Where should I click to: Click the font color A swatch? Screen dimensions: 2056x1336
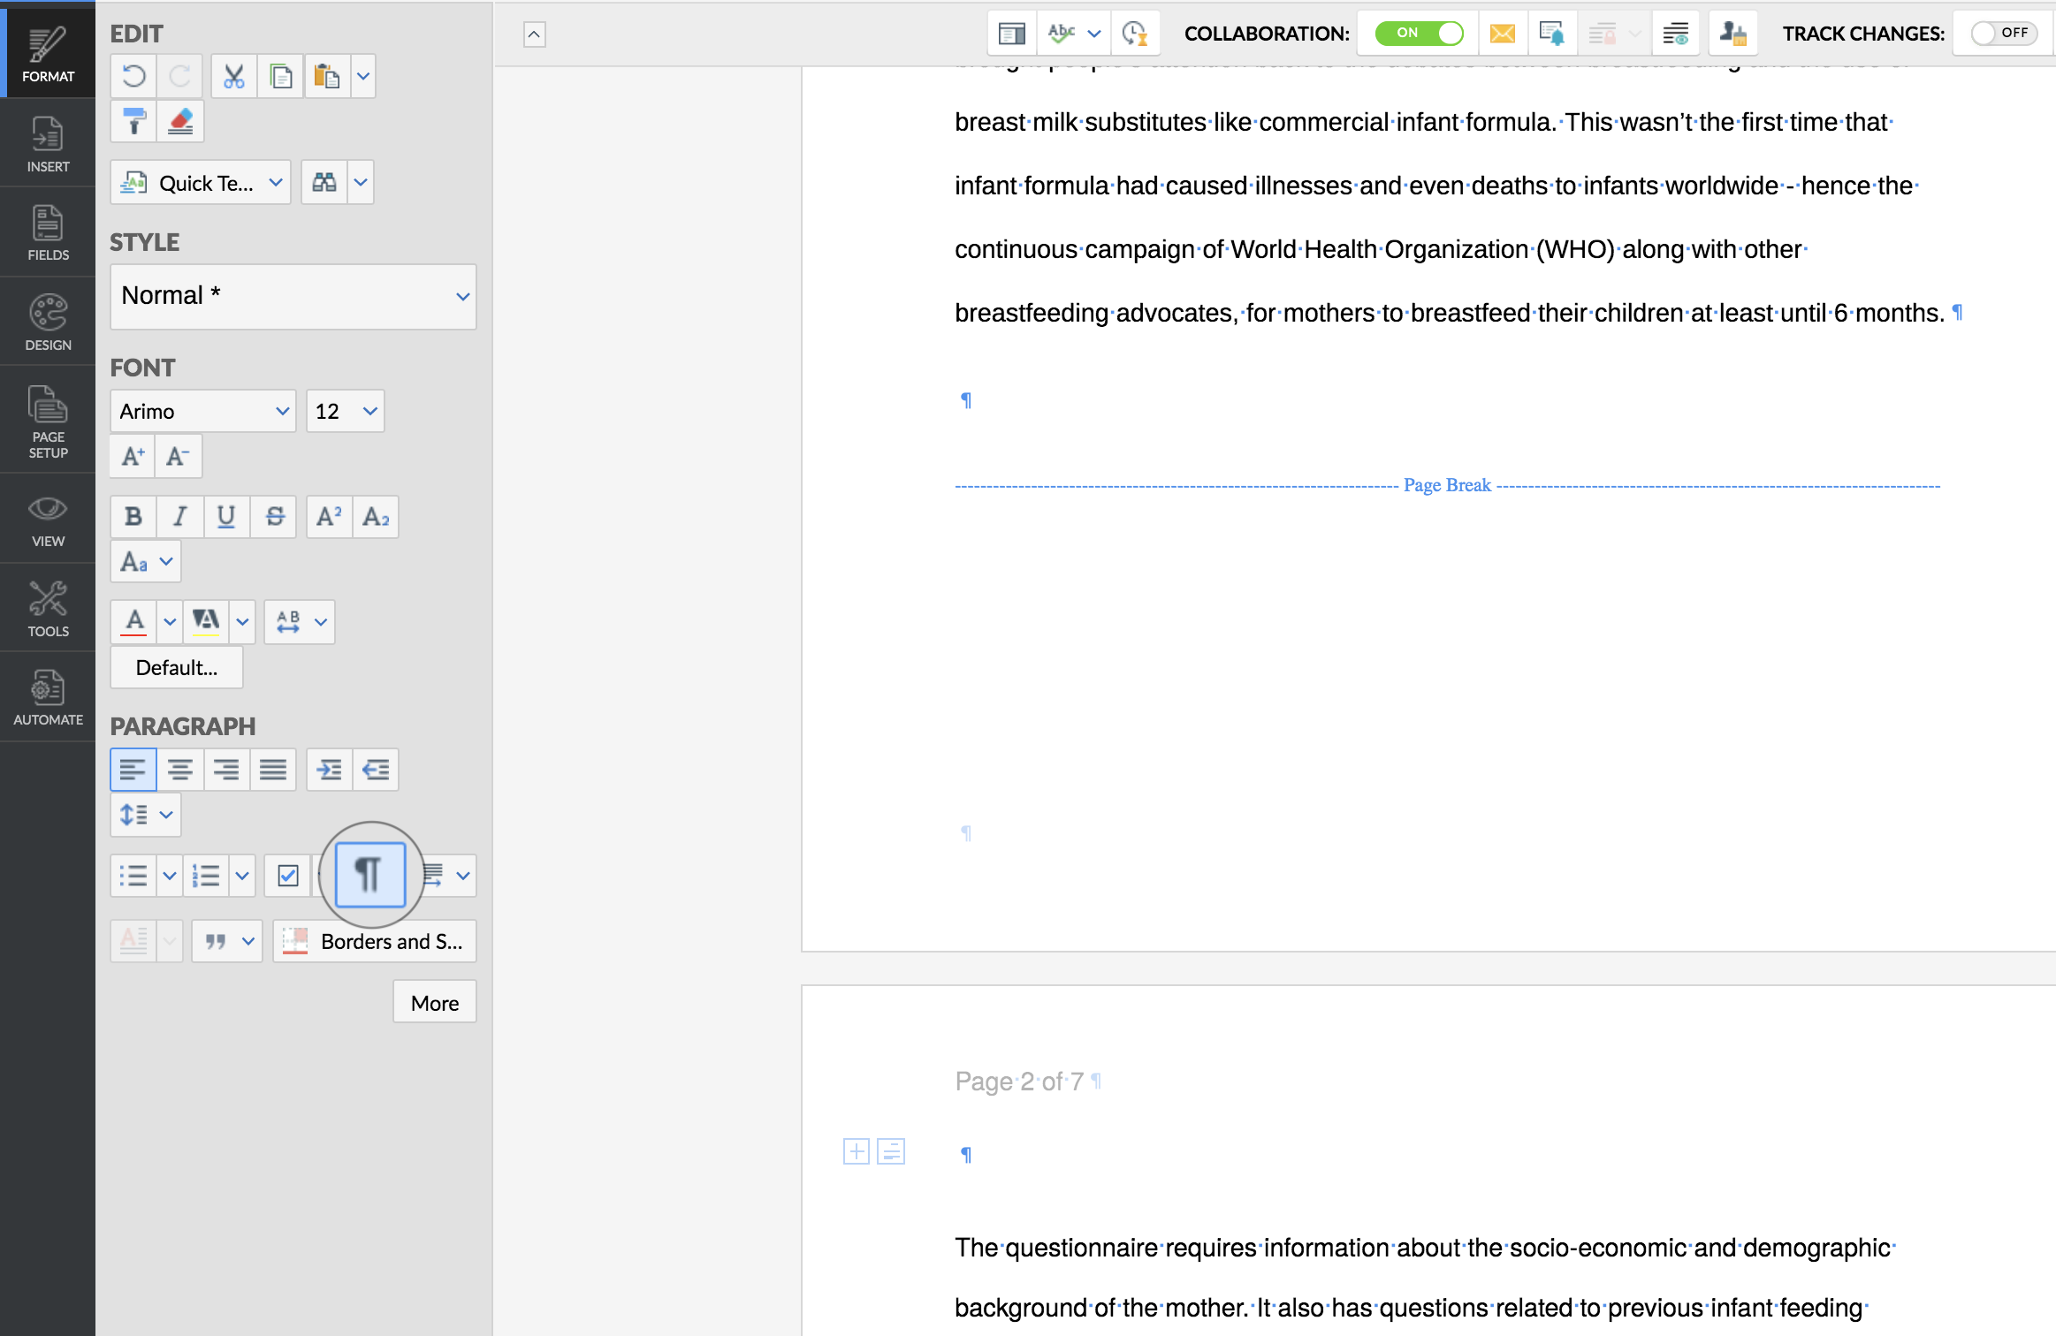click(134, 621)
